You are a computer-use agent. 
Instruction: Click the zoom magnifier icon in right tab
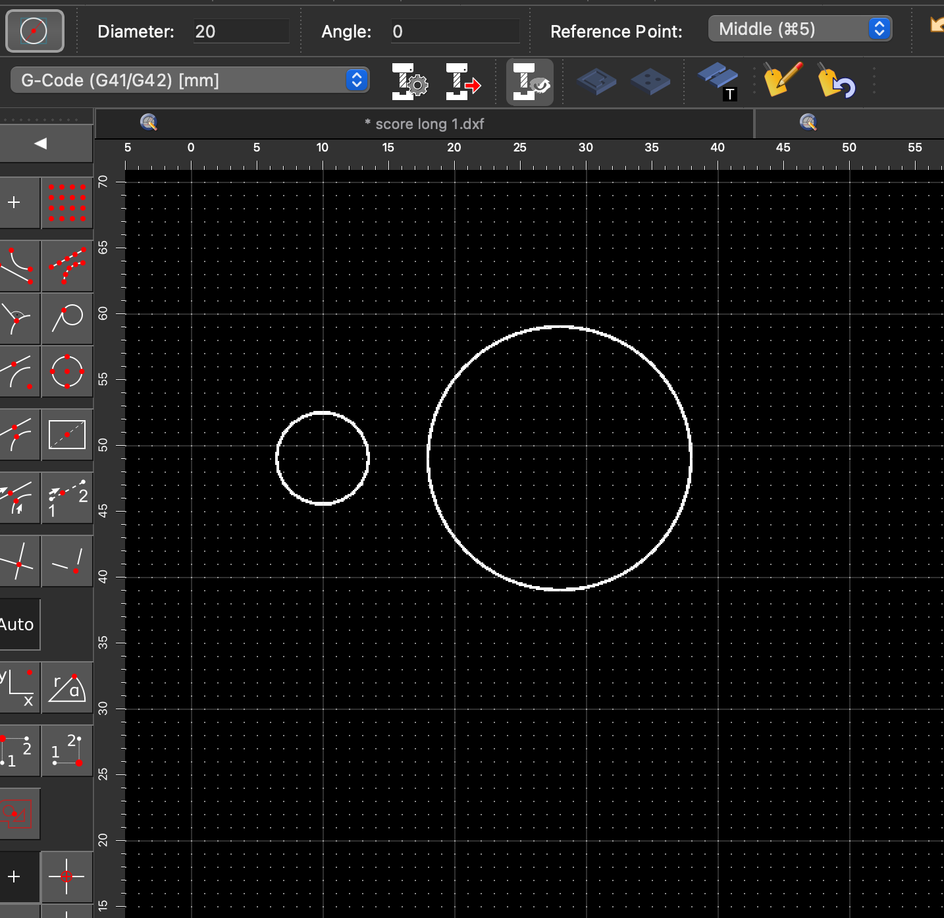coord(808,122)
